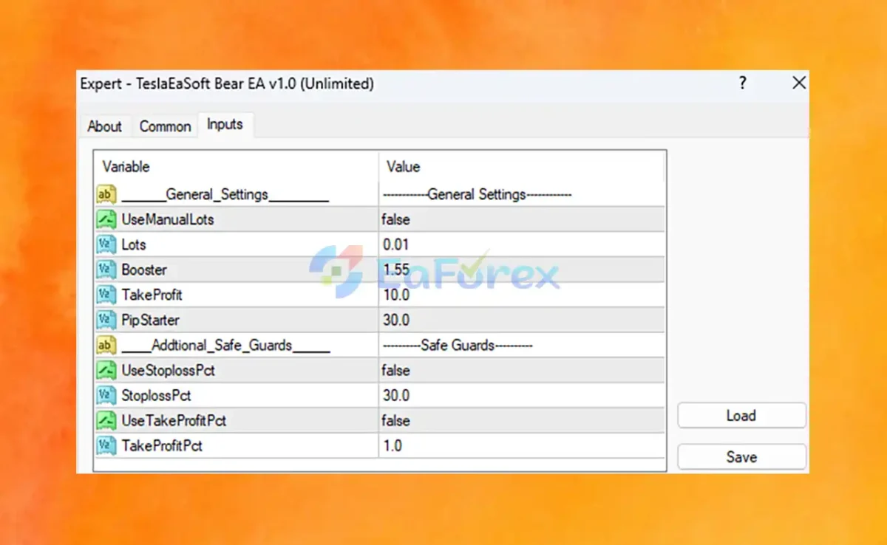Close the Expert dialog window

(x=798, y=83)
